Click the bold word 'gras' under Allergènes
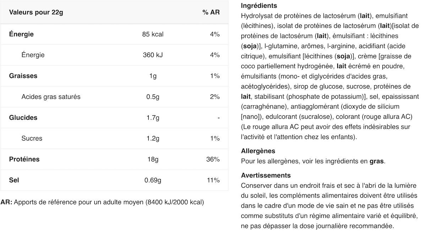Viewport: 426px width, 236px height. [x=377, y=161]
